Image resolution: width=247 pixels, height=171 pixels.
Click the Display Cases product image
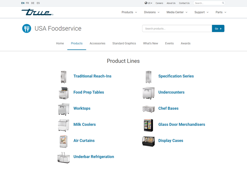148,141
